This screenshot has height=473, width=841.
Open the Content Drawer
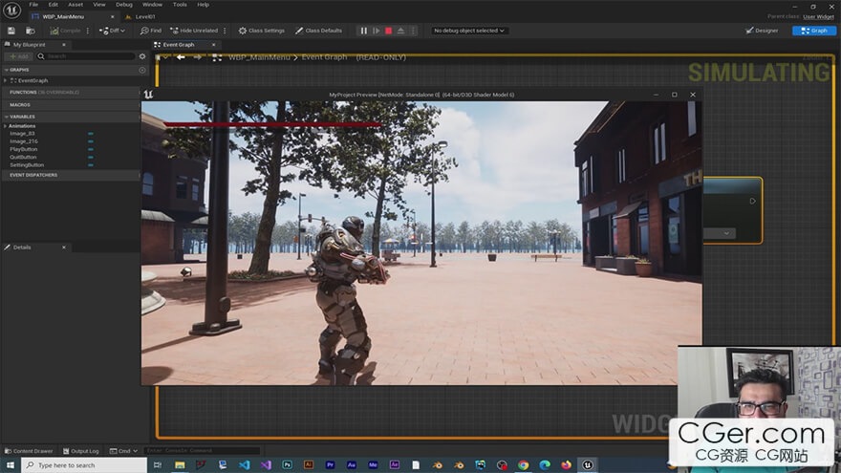click(29, 451)
